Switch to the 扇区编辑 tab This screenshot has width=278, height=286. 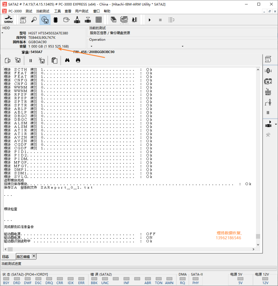click(x=23, y=257)
